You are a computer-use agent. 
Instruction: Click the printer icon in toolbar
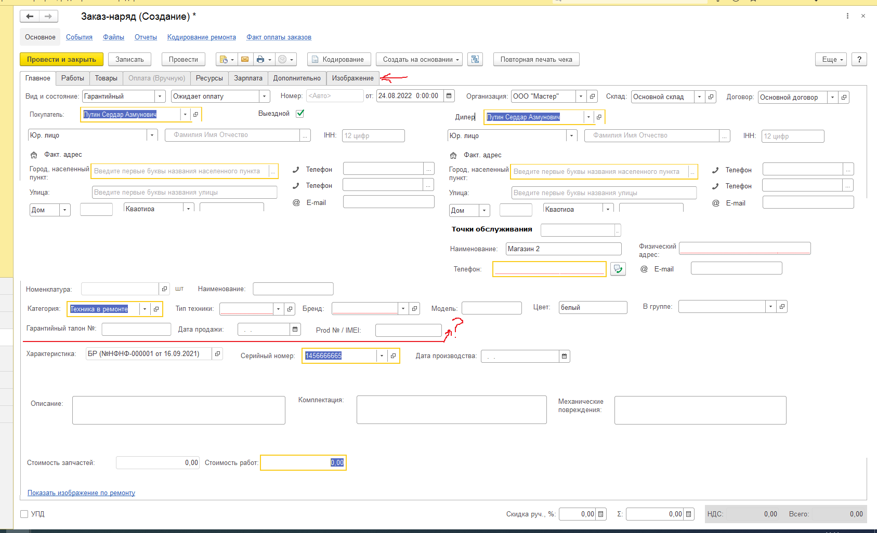point(260,60)
